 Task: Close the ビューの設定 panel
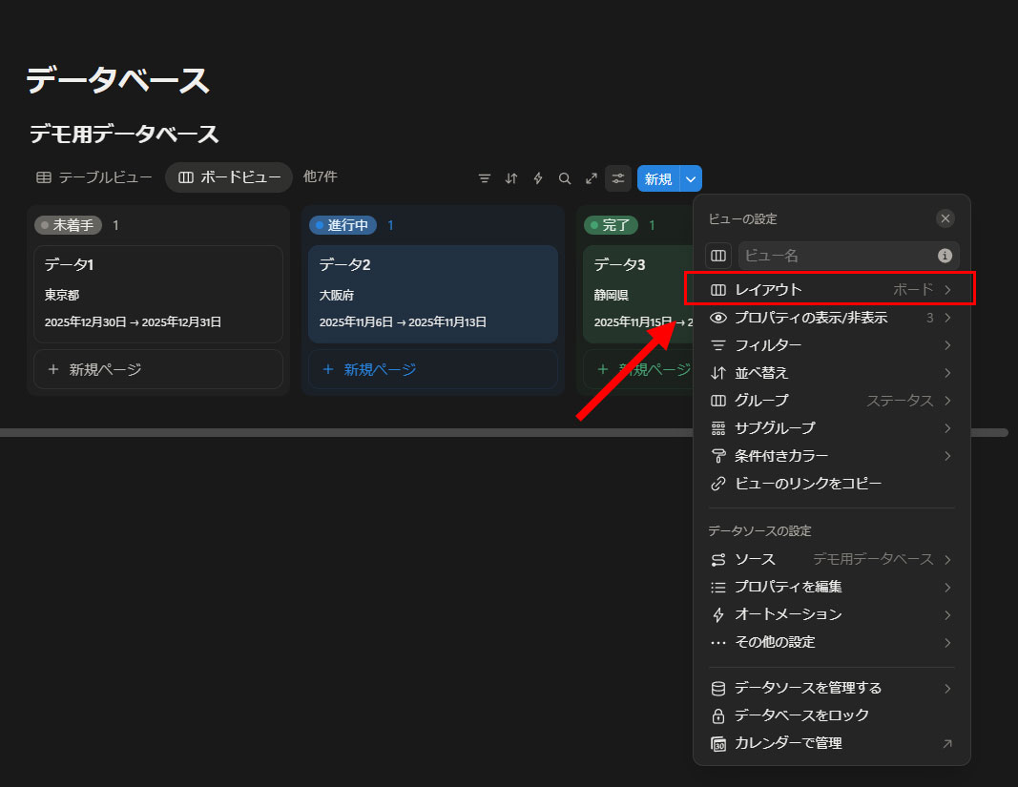point(945,218)
